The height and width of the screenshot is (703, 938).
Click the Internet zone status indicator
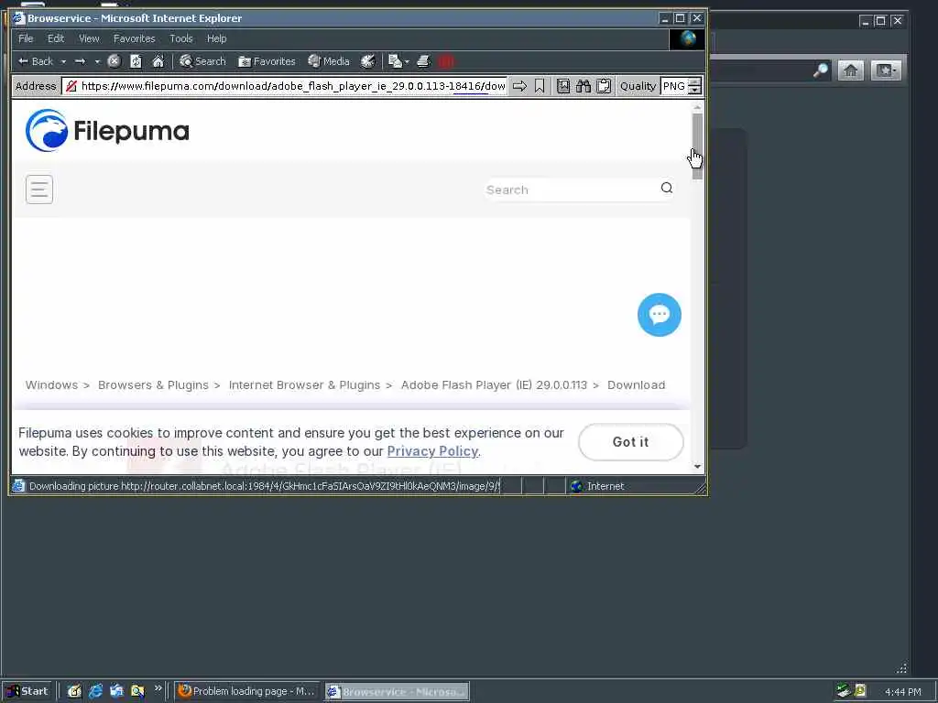(x=597, y=486)
